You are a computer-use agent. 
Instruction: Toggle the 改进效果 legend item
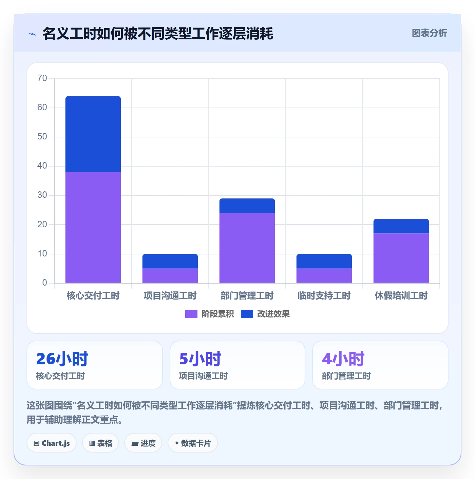tap(265, 314)
